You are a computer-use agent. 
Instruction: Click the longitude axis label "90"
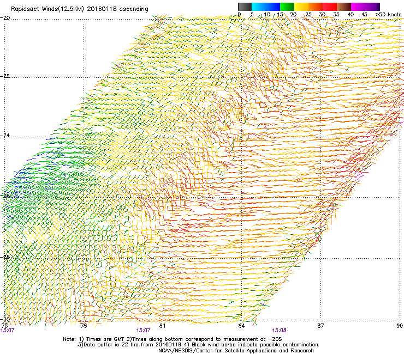coord(400,326)
